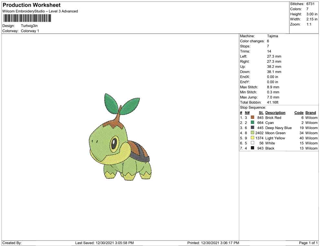The height and width of the screenshot is (246, 320).
Task: Click the Cyan thread color swatch
Action: tap(252, 122)
